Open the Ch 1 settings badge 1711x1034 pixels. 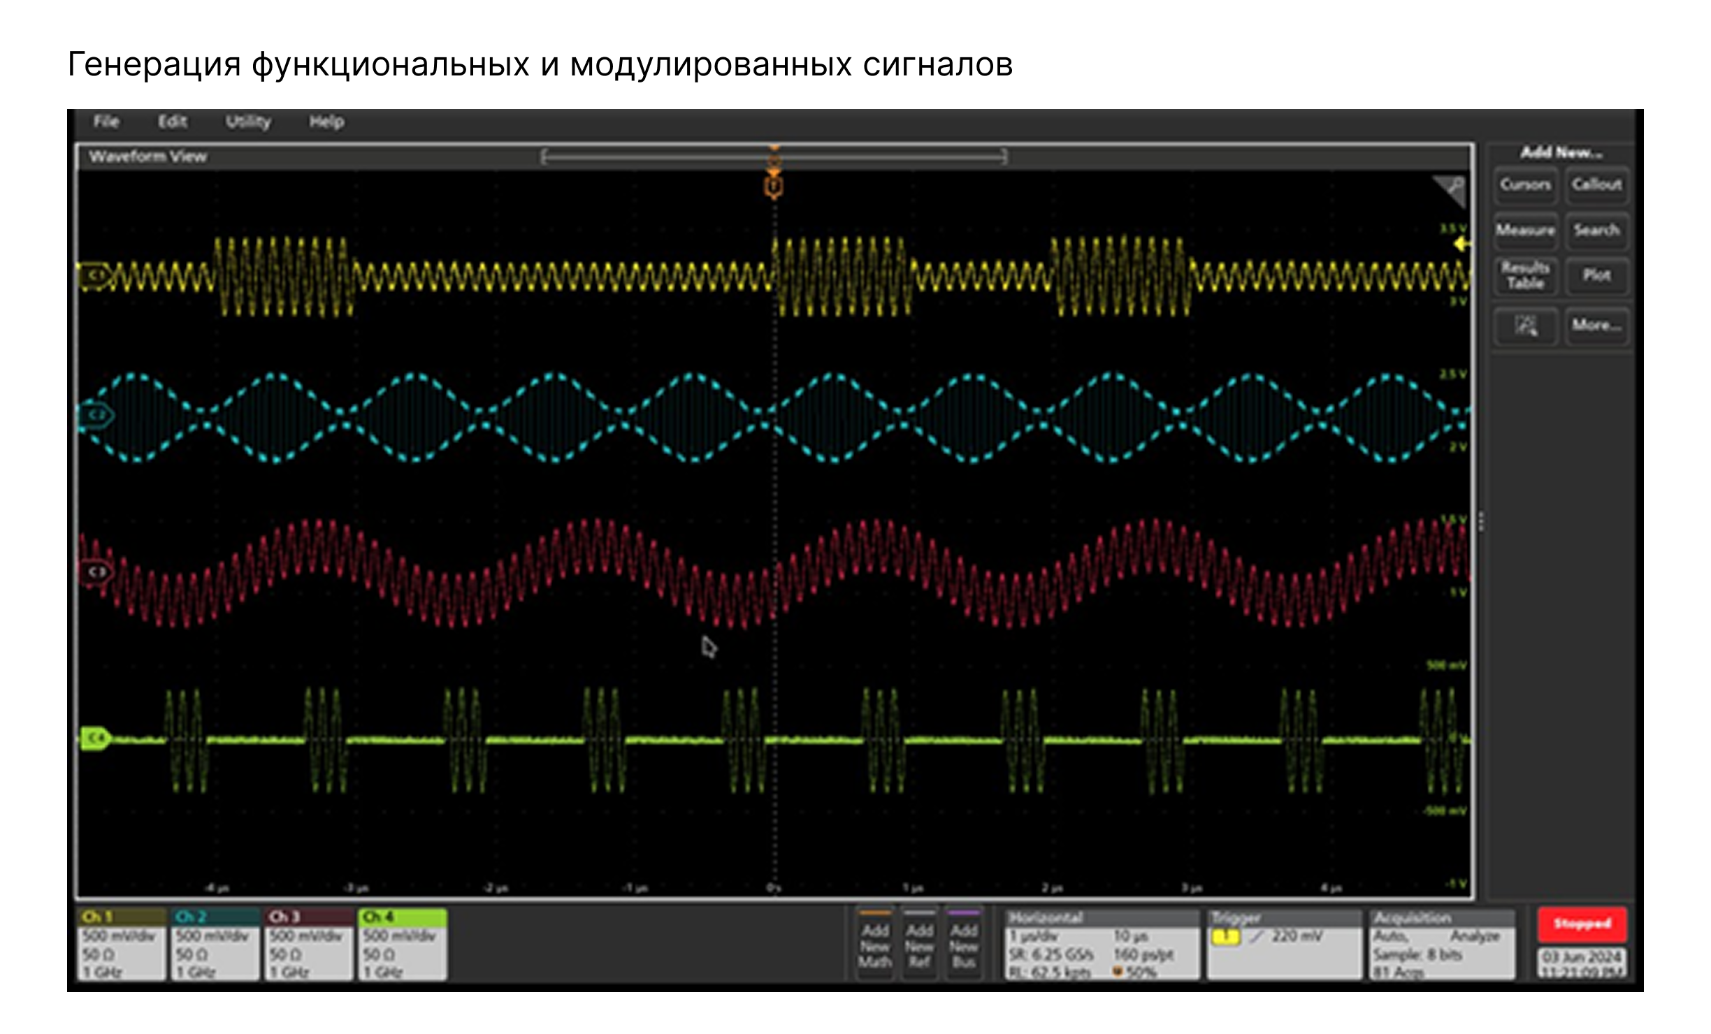click(122, 944)
